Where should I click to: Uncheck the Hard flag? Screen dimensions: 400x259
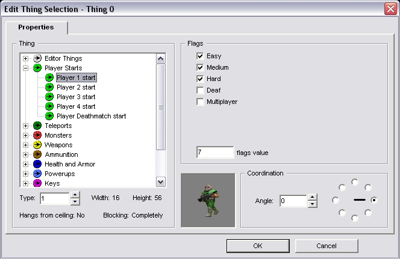(200, 79)
